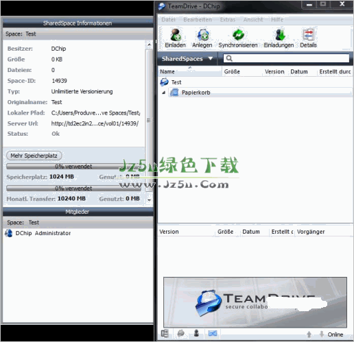354x342 pixels.
Task: Sort by upper Datum column header
Action: pos(303,71)
